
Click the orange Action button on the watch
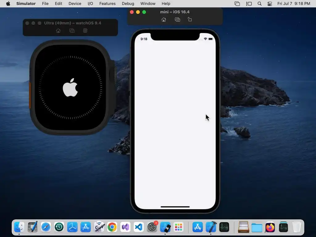point(30,95)
